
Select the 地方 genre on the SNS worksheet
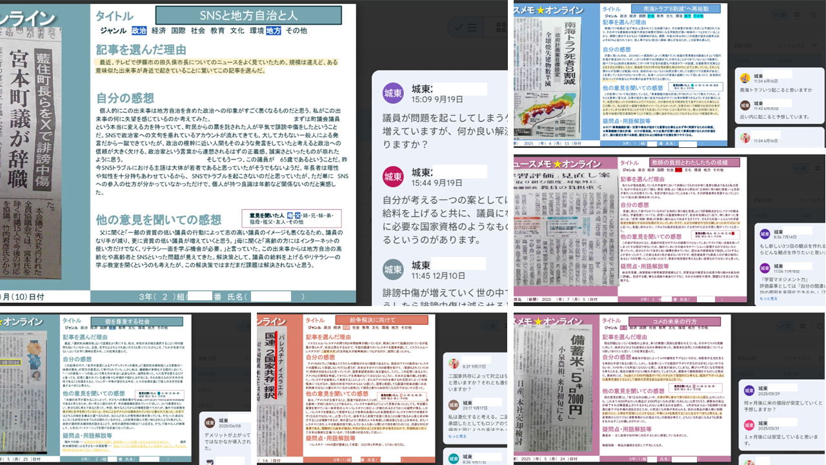pos(273,30)
